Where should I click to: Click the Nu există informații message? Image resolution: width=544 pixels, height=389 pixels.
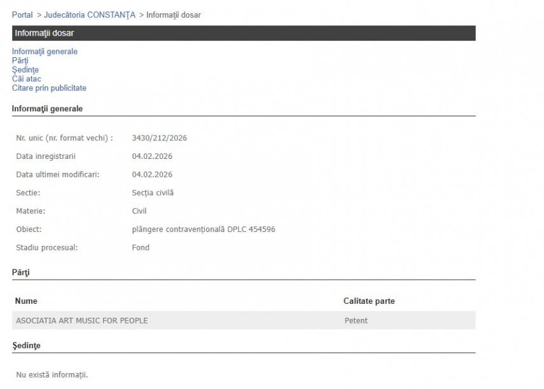pyautogui.click(x=52, y=375)
